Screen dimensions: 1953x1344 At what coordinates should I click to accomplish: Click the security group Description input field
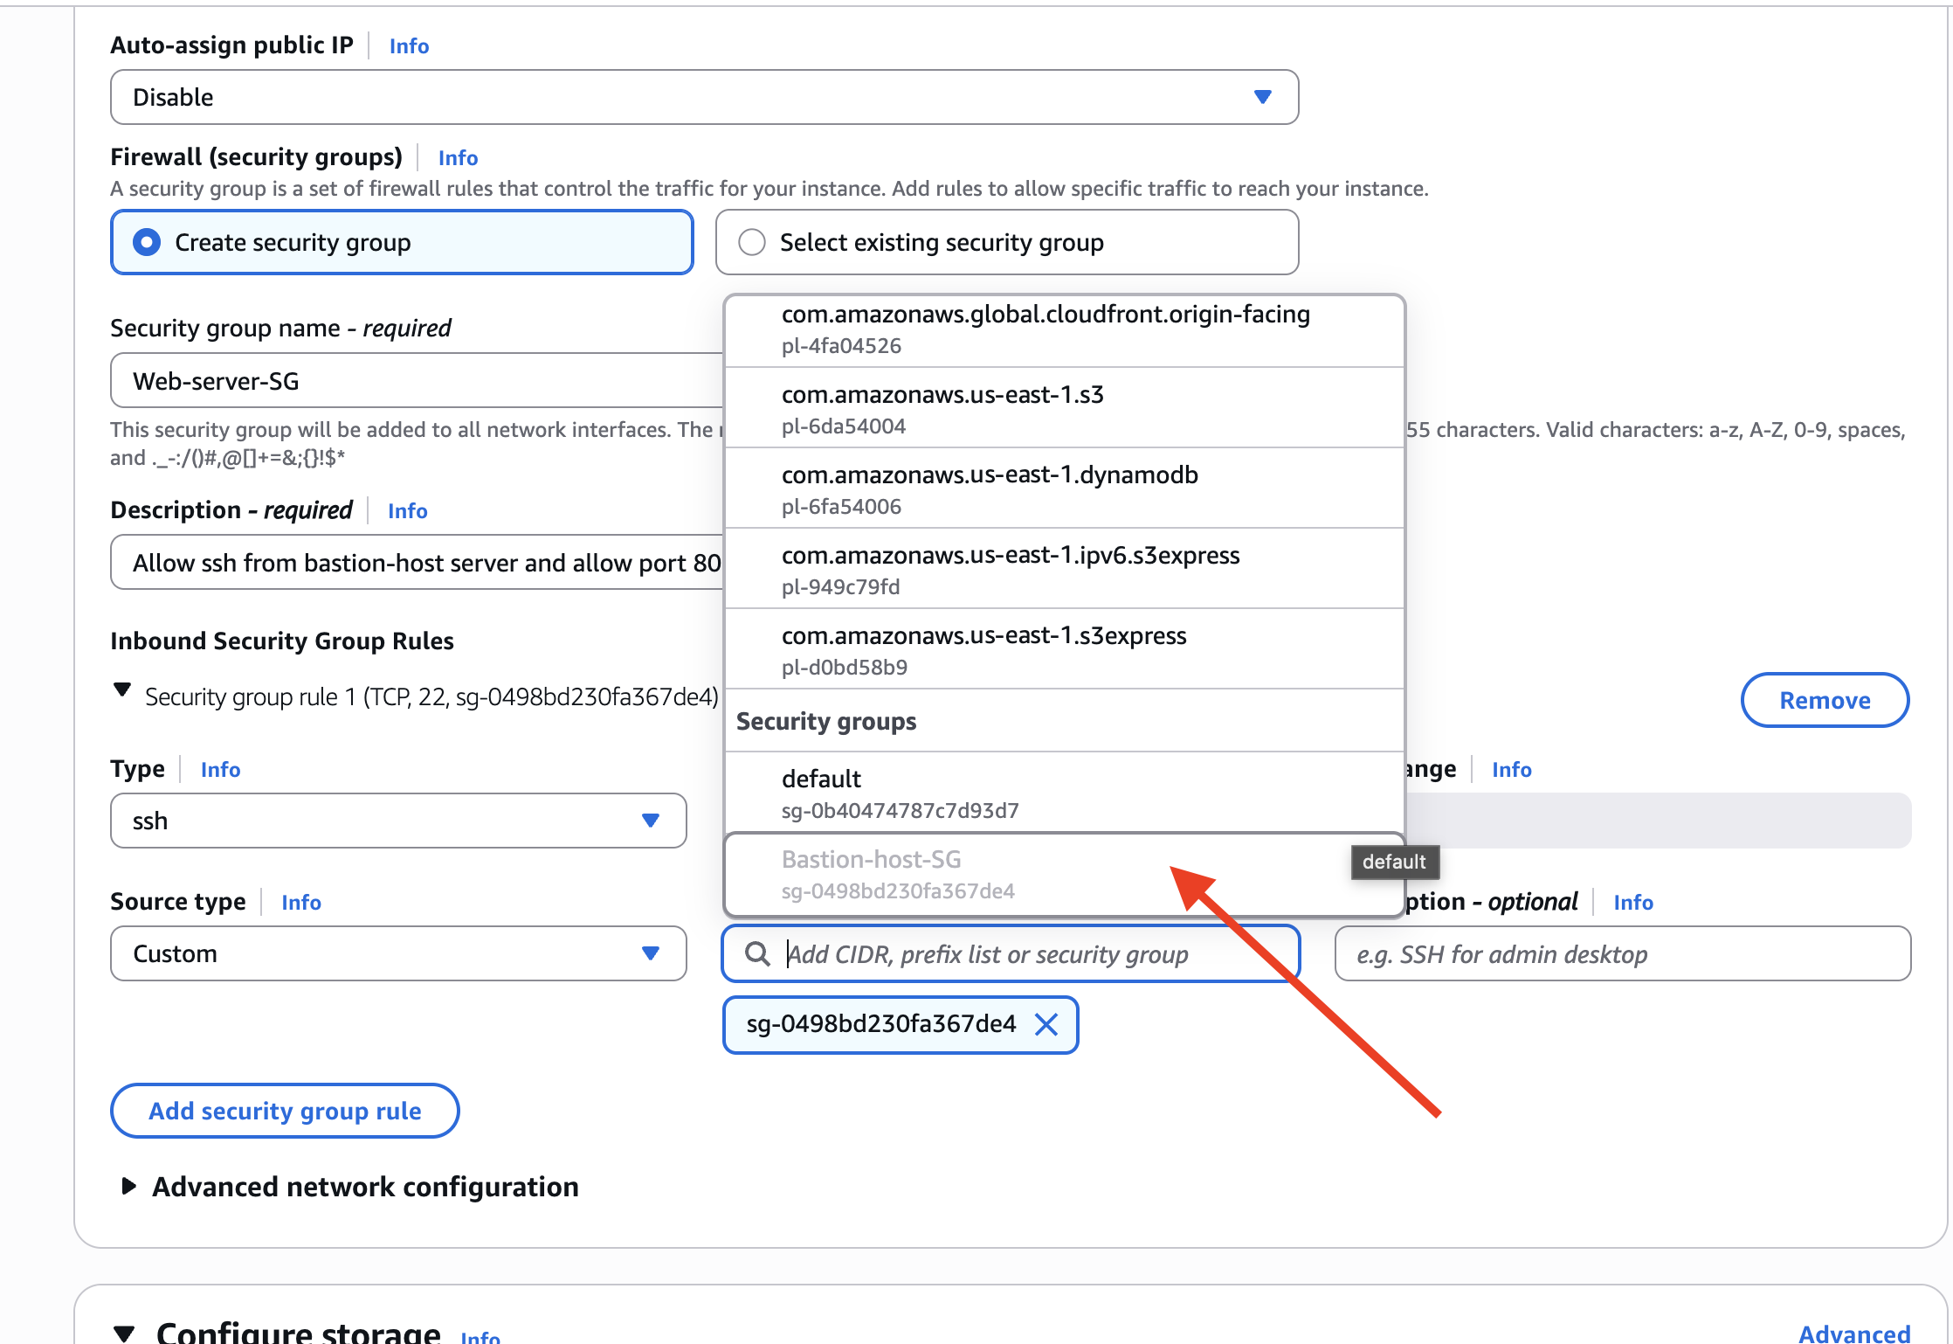pyautogui.click(x=418, y=562)
